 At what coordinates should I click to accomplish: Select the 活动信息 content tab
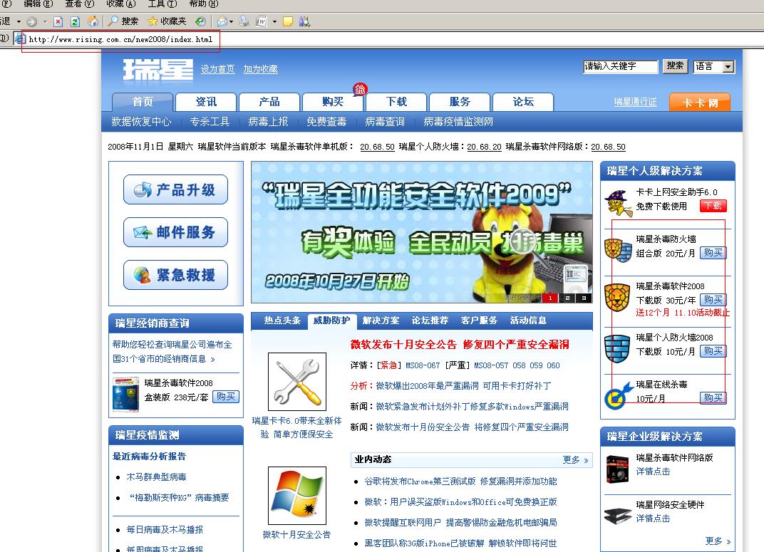click(528, 321)
